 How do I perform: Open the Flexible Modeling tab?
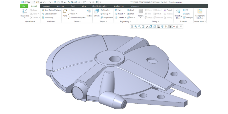[x=100, y=6]
